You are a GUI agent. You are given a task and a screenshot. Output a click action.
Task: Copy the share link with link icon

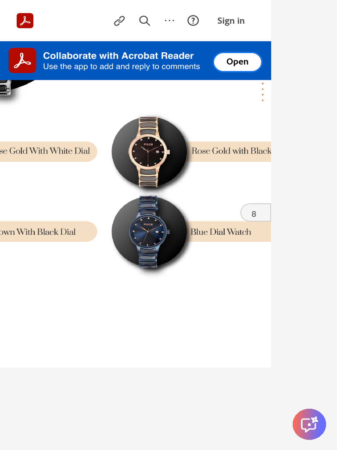(119, 21)
